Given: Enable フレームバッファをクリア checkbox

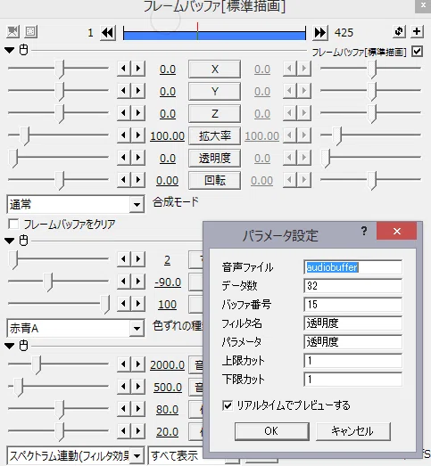Looking at the screenshot, I should (13, 224).
